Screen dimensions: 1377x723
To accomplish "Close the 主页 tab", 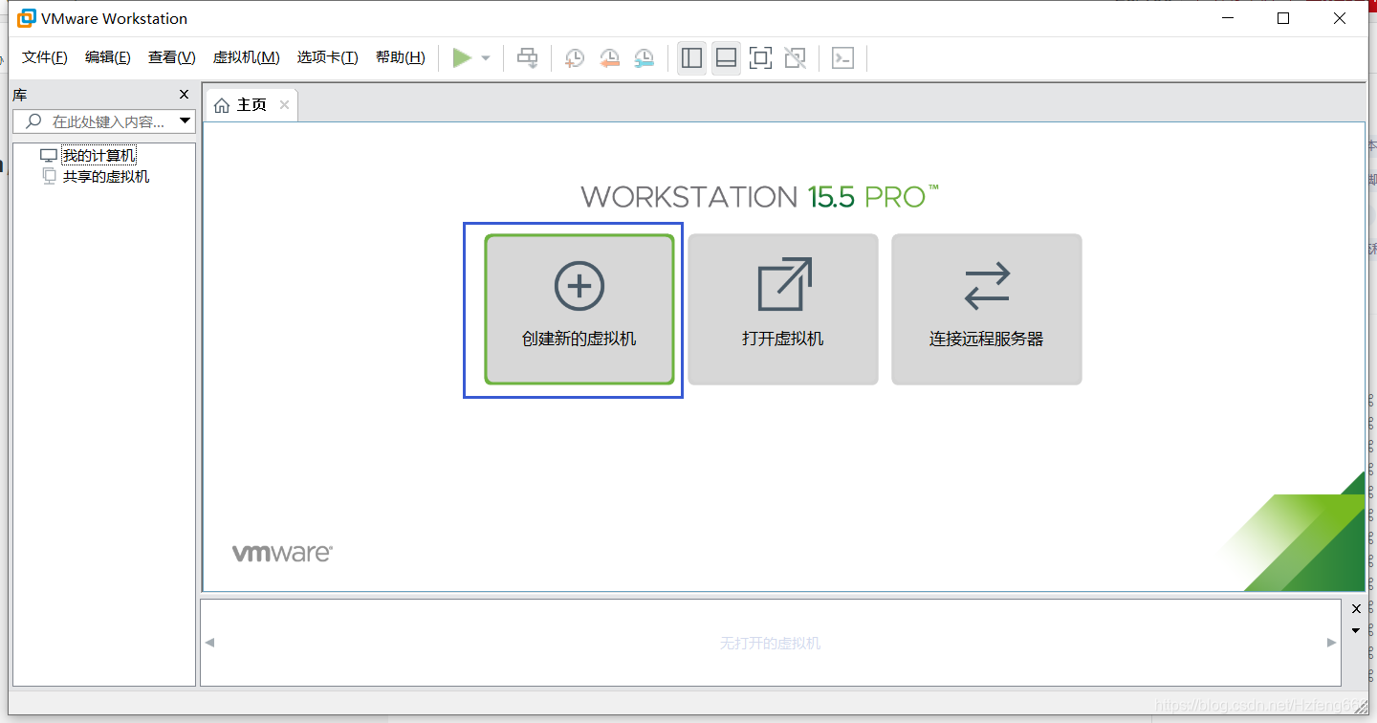I will 284,105.
